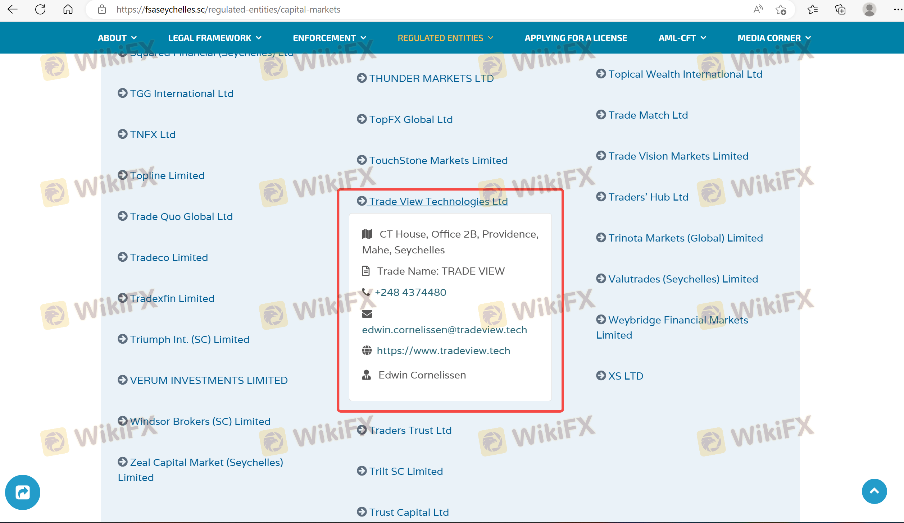Image resolution: width=904 pixels, height=523 pixels.
Task: Open browser Collections icon
Action: pos(840,9)
